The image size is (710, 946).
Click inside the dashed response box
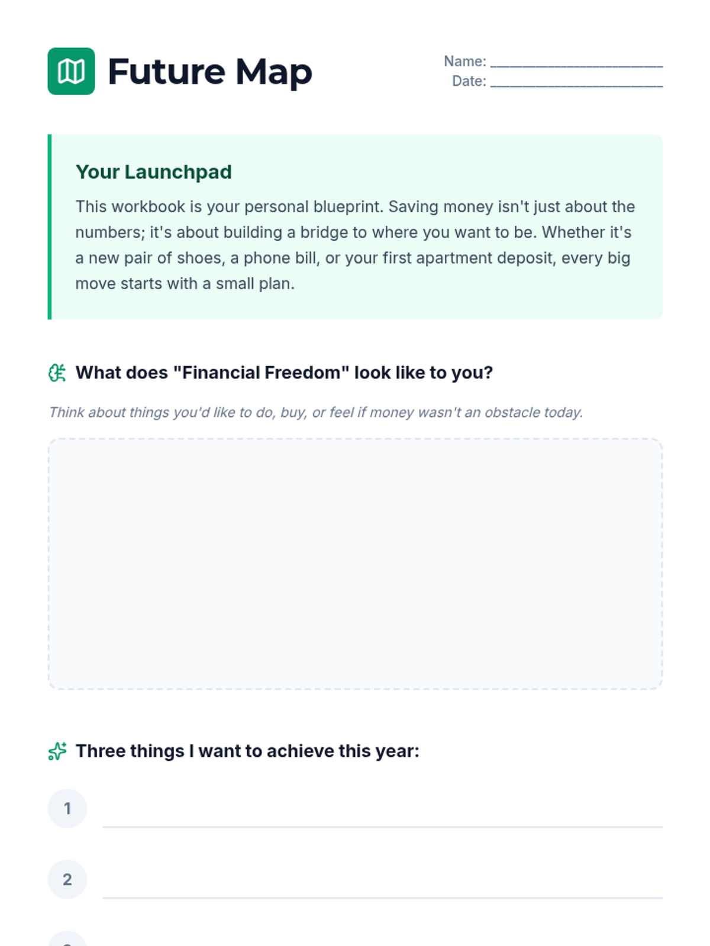355,563
